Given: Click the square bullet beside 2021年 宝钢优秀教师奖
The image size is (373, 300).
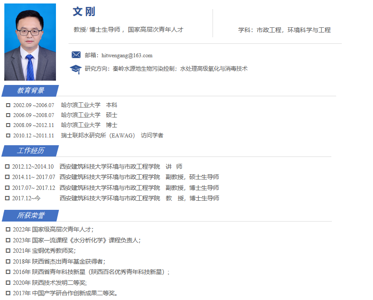Looking at the screenshot, I should pyautogui.click(x=8, y=251).
